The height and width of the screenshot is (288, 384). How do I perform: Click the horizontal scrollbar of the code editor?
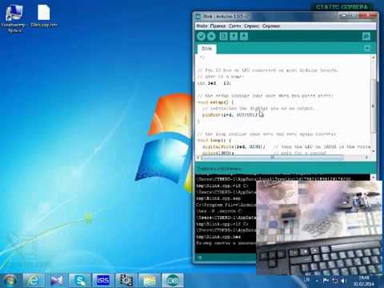point(283,158)
